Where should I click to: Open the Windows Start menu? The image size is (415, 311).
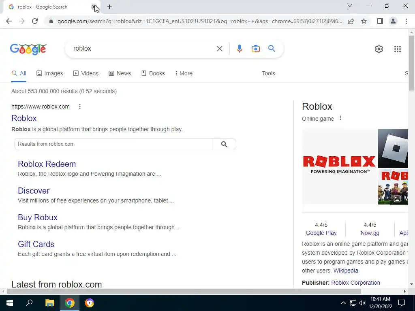click(x=10, y=303)
